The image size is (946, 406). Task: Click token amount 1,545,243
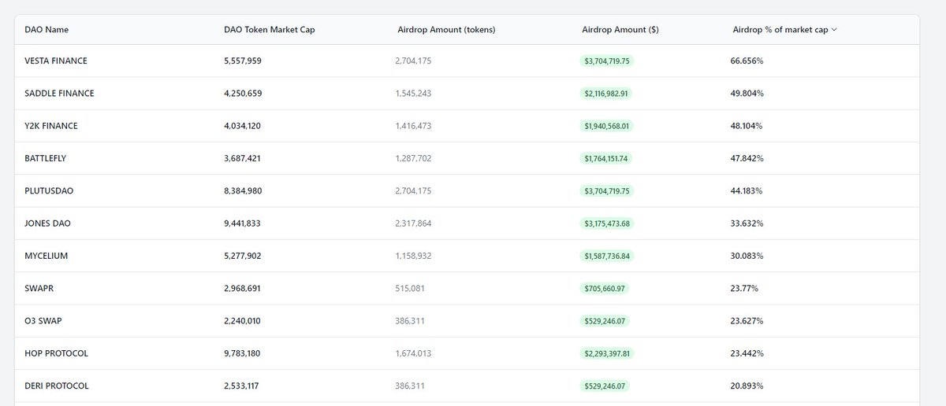point(413,94)
